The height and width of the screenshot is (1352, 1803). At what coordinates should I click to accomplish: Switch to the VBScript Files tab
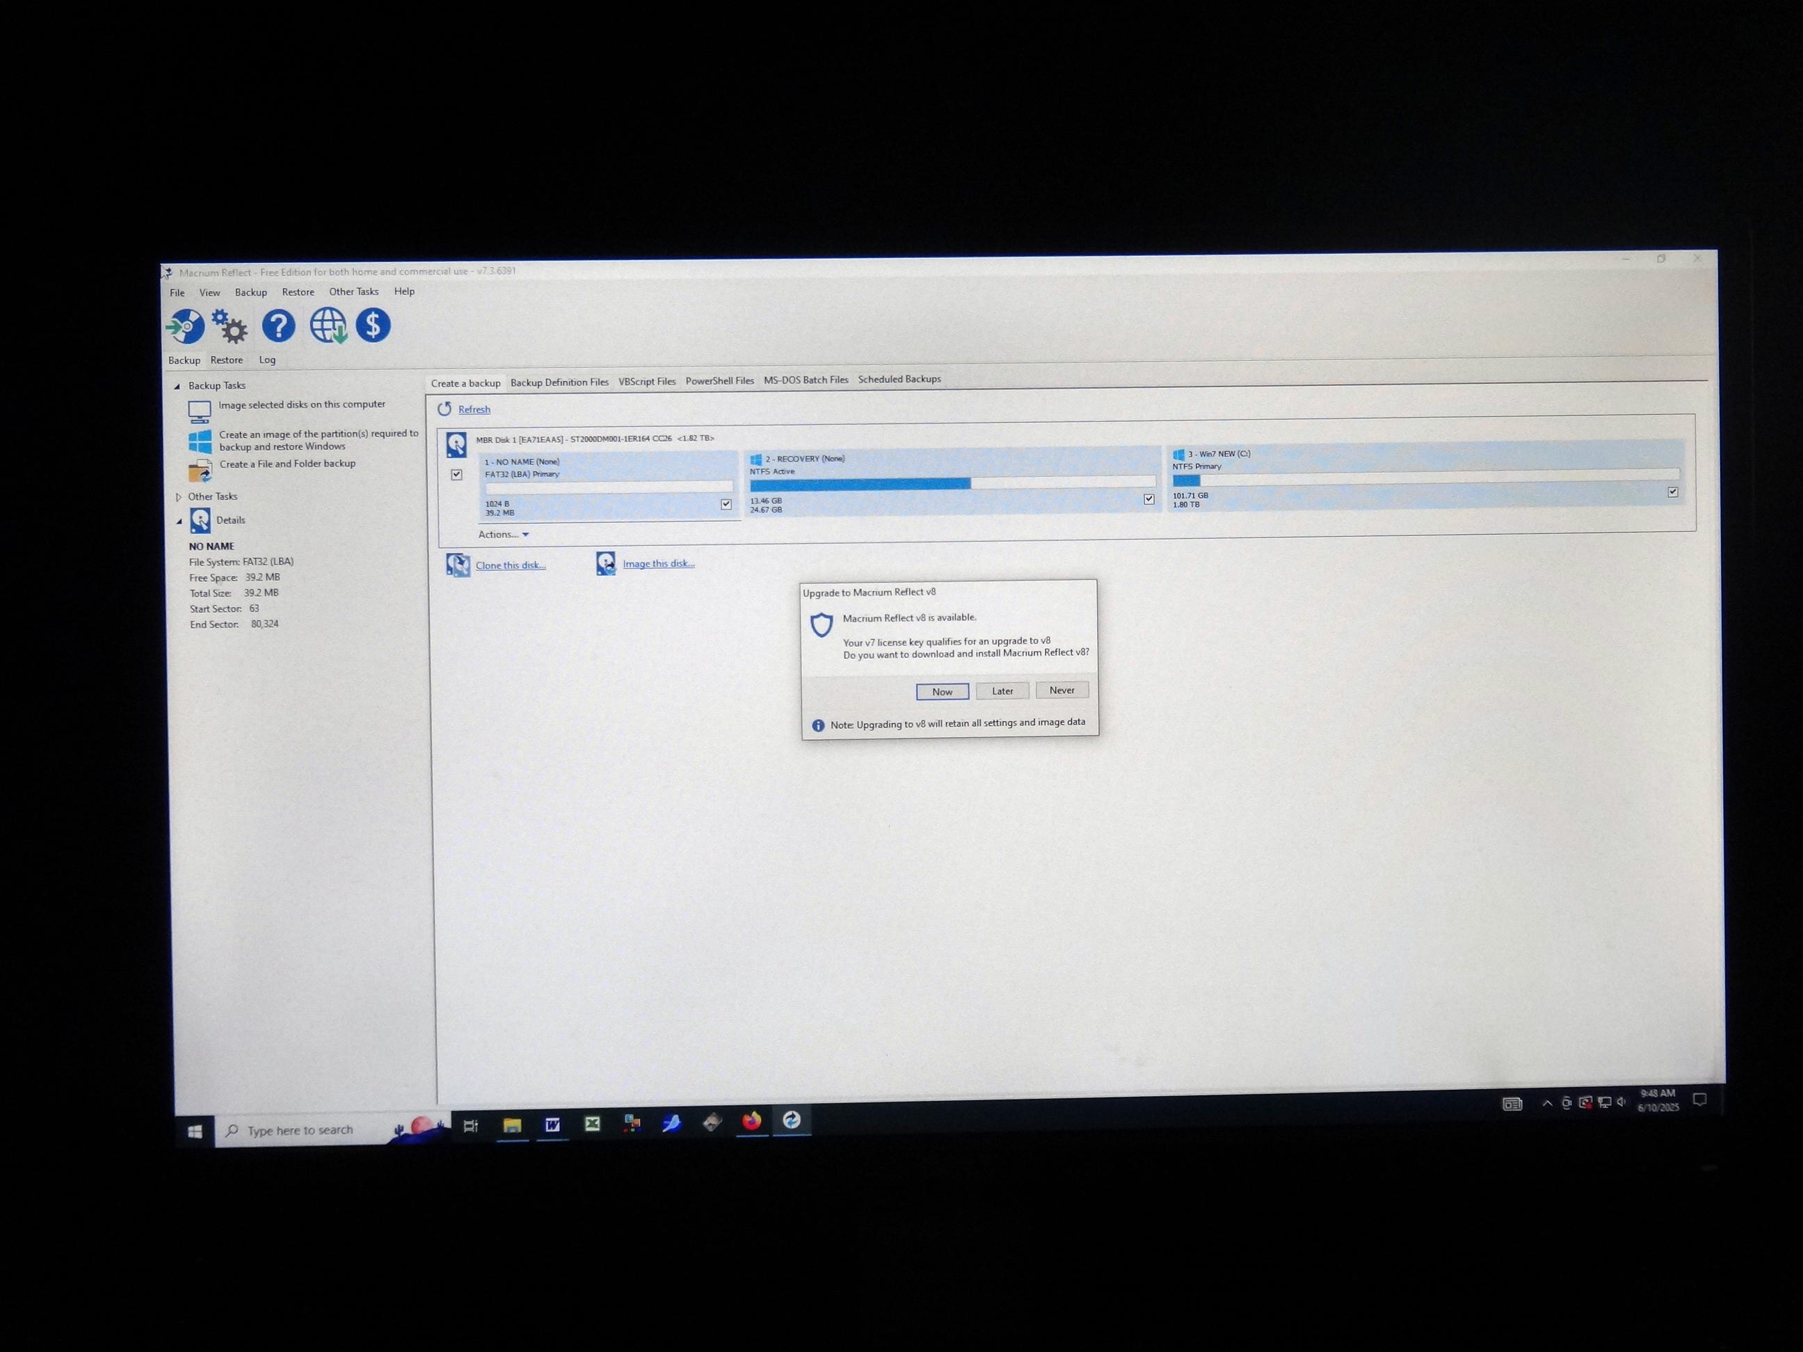[x=647, y=381]
